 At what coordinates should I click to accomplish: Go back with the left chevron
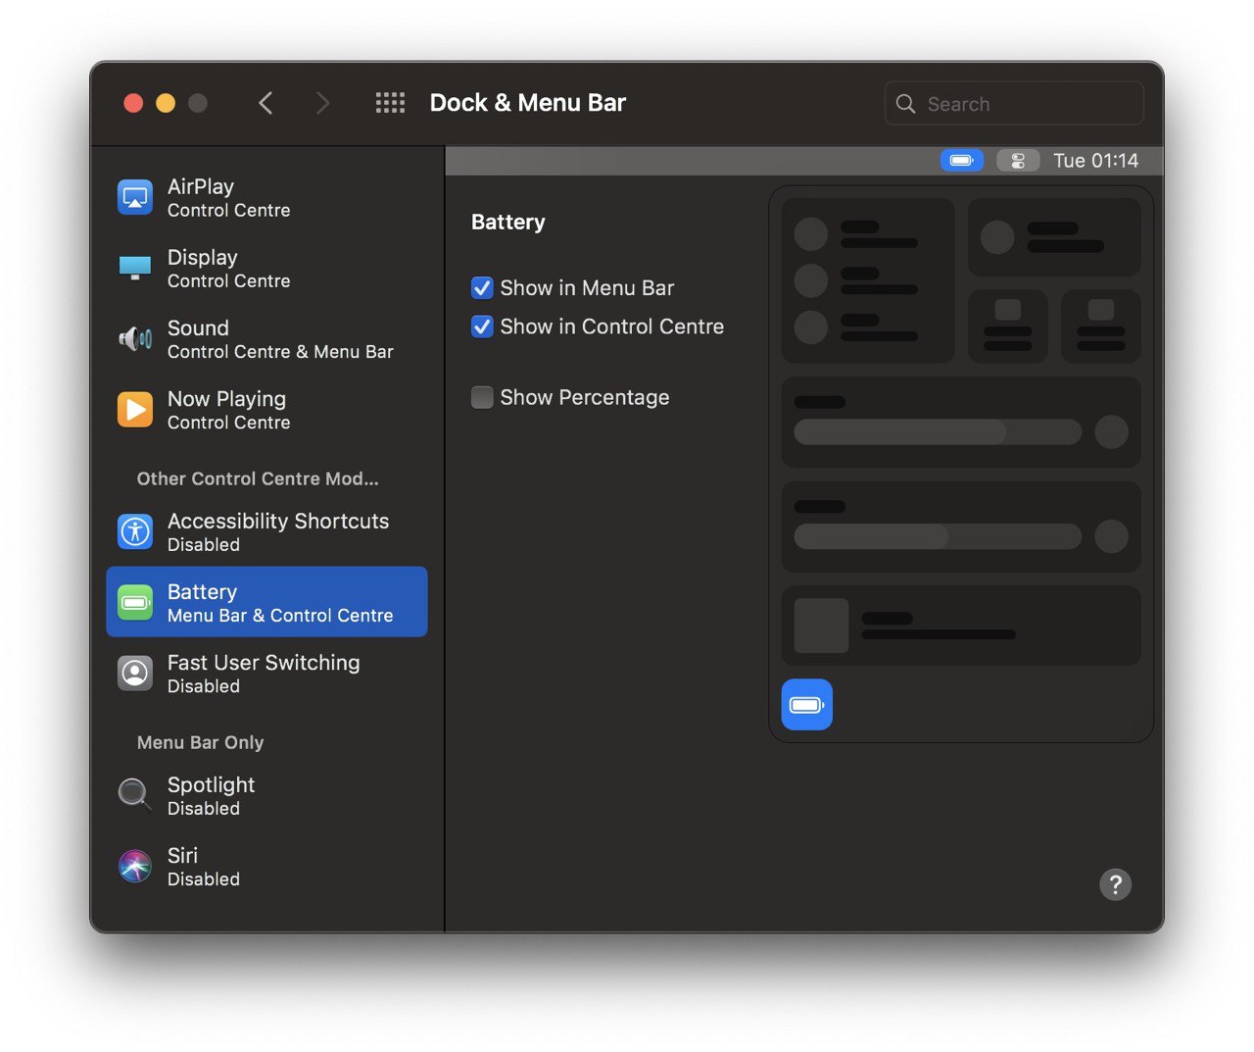[265, 103]
